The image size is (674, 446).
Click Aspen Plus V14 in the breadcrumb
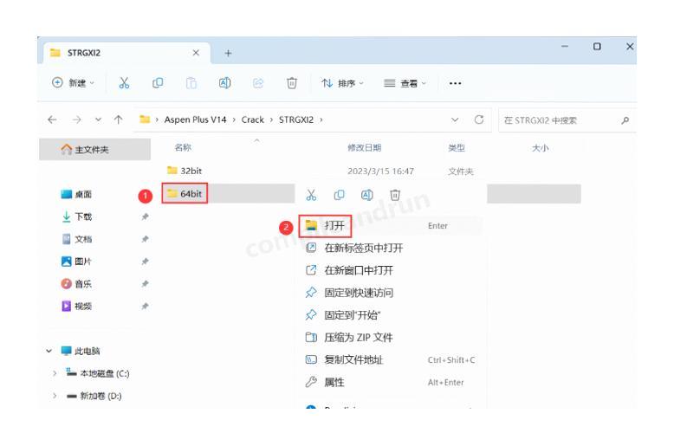[x=195, y=120]
